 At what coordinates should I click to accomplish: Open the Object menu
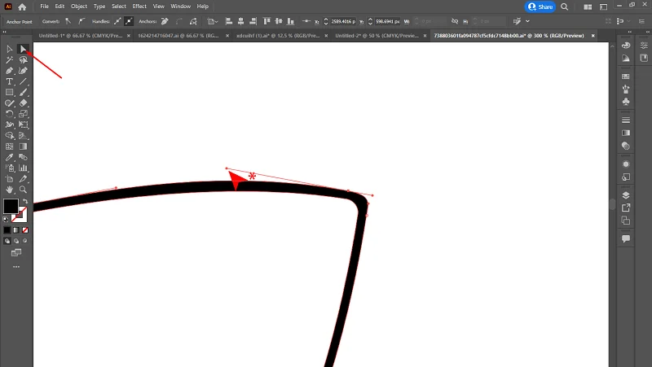pos(79,7)
